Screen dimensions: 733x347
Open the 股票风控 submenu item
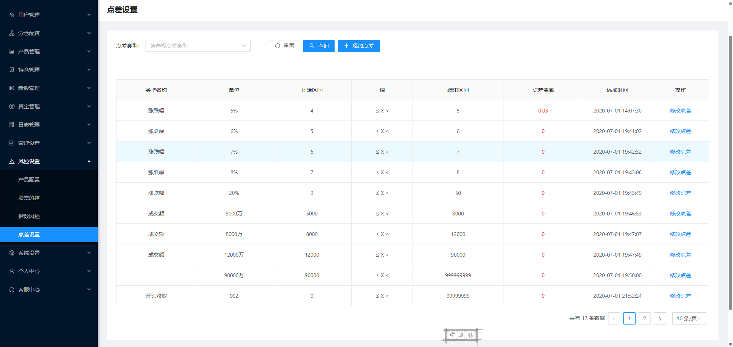tap(29, 198)
